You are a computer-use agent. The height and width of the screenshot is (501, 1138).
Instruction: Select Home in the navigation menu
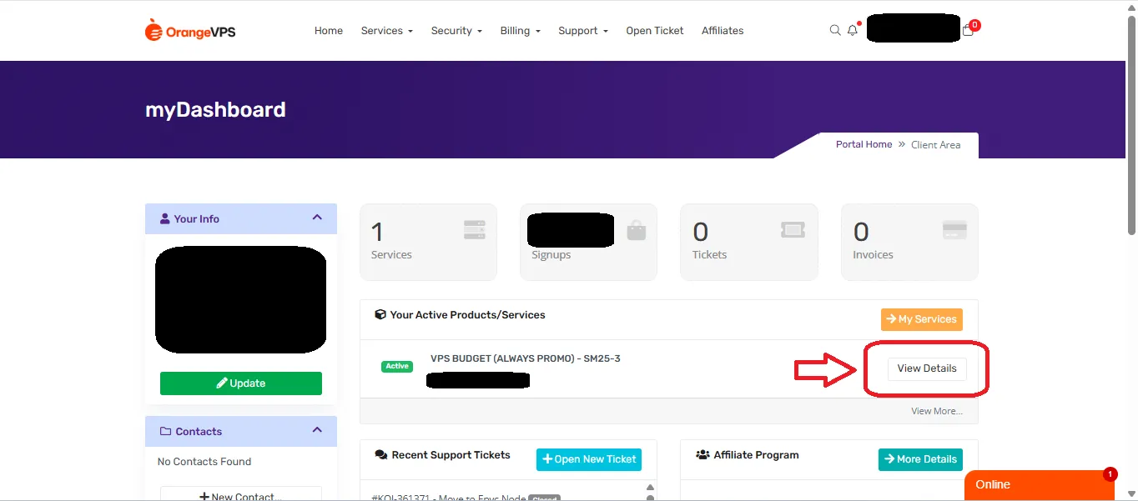click(x=328, y=30)
